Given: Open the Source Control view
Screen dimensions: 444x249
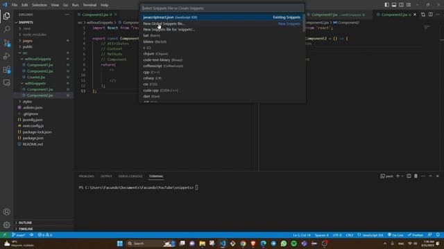Looking at the screenshot, I should pos(7,43).
